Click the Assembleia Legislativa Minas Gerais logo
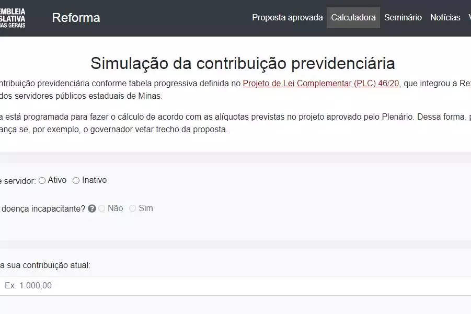The width and height of the screenshot is (471, 314). 13,18
